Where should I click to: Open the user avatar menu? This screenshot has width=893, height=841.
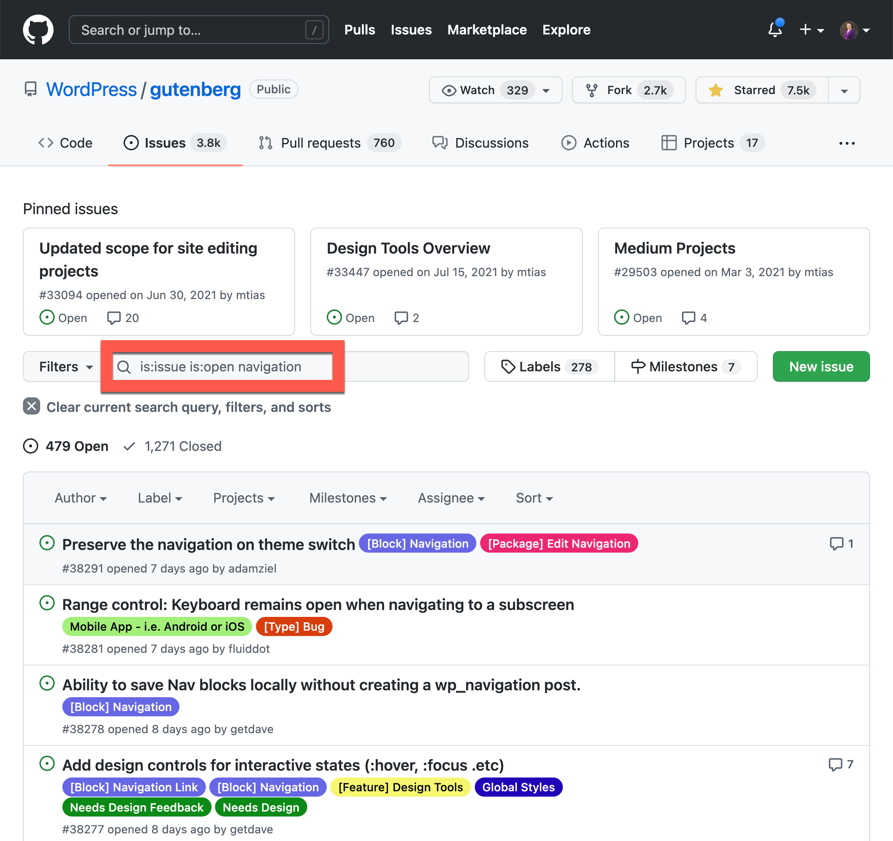click(855, 30)
